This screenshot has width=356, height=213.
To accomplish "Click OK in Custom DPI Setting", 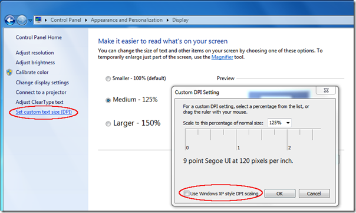I will click(280, 194).
